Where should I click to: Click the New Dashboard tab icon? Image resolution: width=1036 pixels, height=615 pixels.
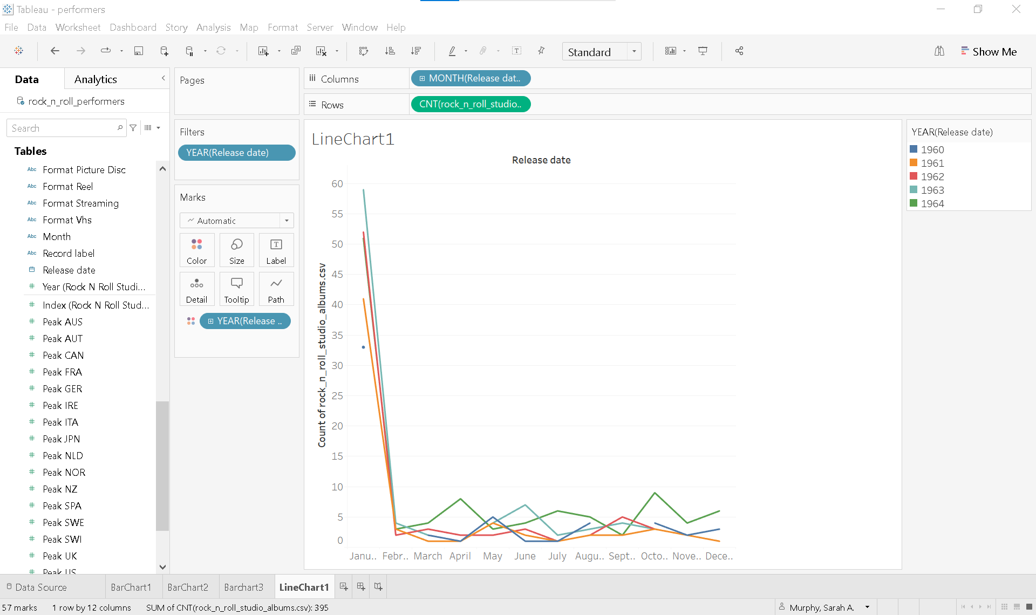(361, 587)
